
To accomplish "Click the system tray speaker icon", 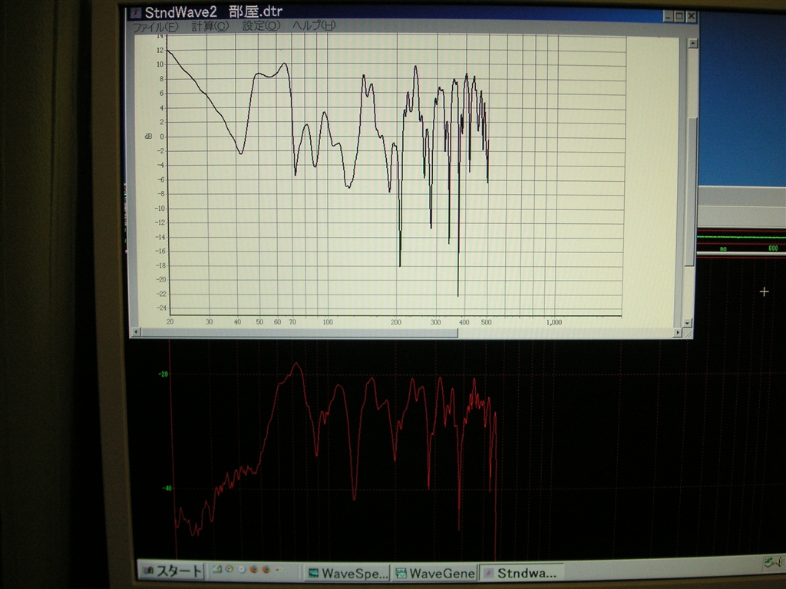I will (781, 561).
